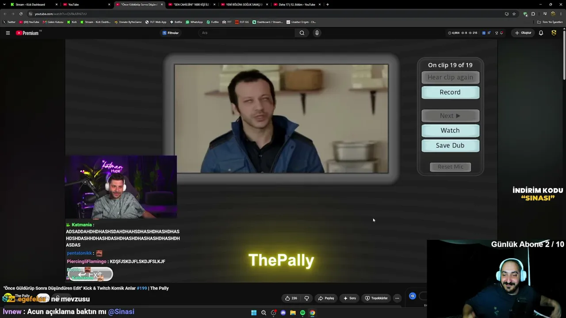Open the Twitter bookmark
The width and height of the screenshot is (566, 318).
pos(9,22)
